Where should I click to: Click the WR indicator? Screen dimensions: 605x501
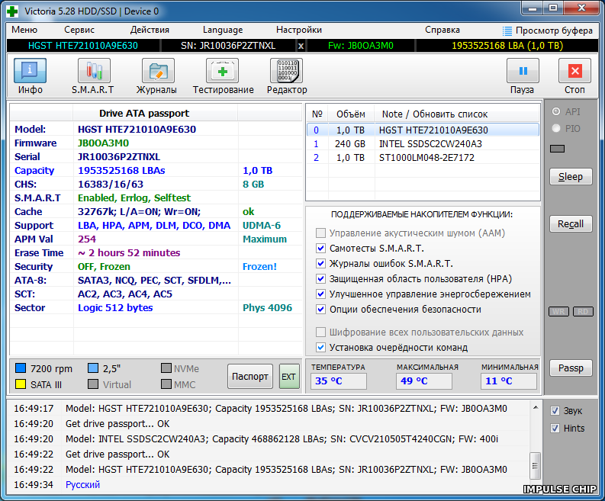[558, 311]
